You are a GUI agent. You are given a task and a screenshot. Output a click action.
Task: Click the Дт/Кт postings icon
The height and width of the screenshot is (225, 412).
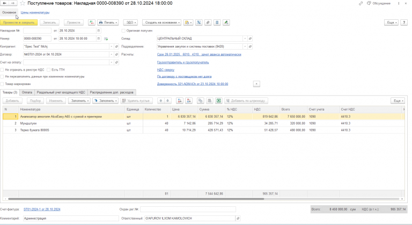[x=92, y=22]
